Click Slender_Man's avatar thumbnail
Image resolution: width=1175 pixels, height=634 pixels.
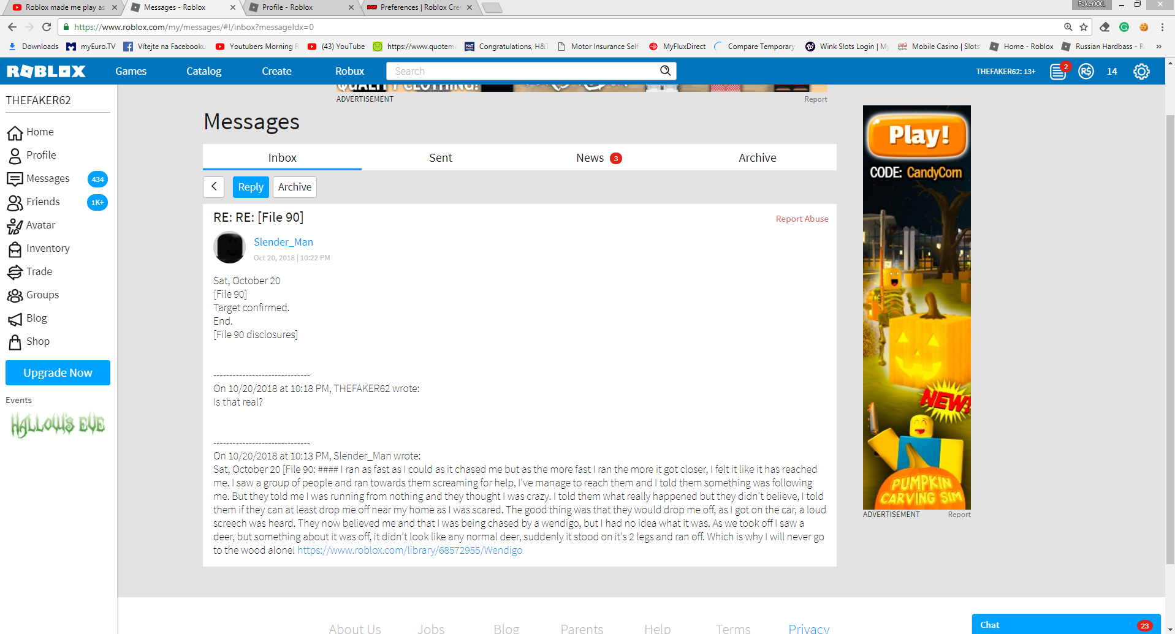point(229,247)
